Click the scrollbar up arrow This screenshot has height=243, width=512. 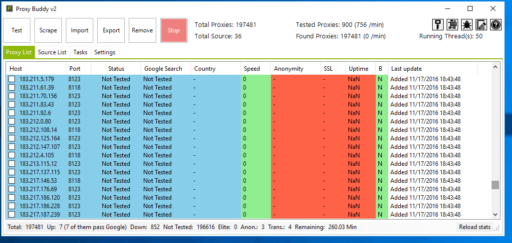point(495,67)
